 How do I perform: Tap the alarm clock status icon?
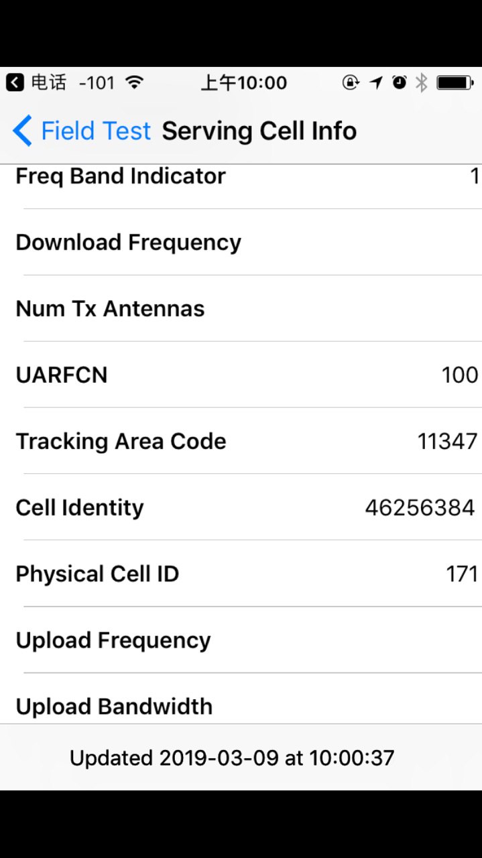[x=400, y=82]
